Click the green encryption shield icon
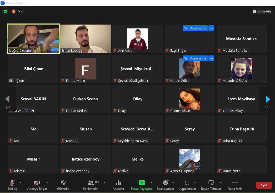Image resolution: width=275 pixels, height=193 pixels. point(5,11)
